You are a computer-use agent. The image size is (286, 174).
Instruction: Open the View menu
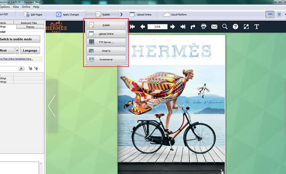(16, 7)
